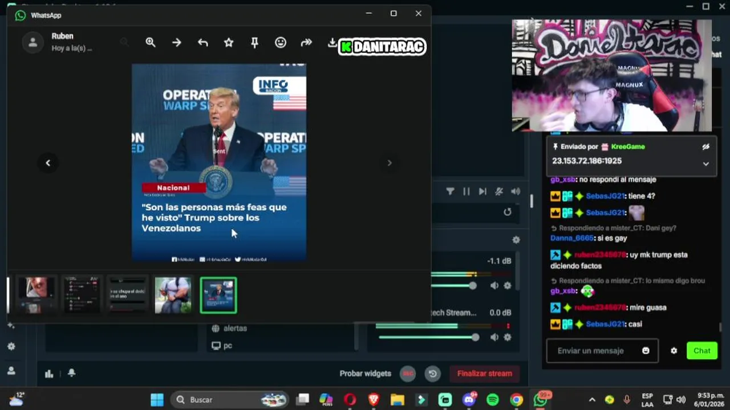
Task: Open File Explorer from taskbar
Action: click(x=398, y=400)
